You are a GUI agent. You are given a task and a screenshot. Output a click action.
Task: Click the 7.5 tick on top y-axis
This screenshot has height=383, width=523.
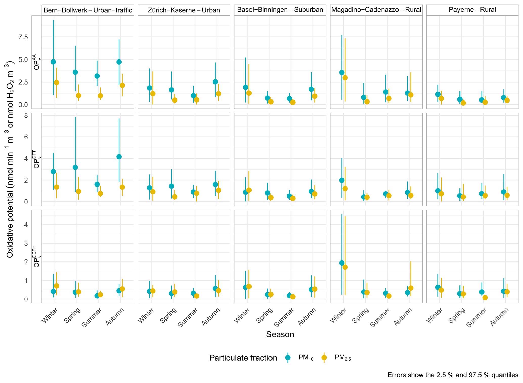pos(23,37)
